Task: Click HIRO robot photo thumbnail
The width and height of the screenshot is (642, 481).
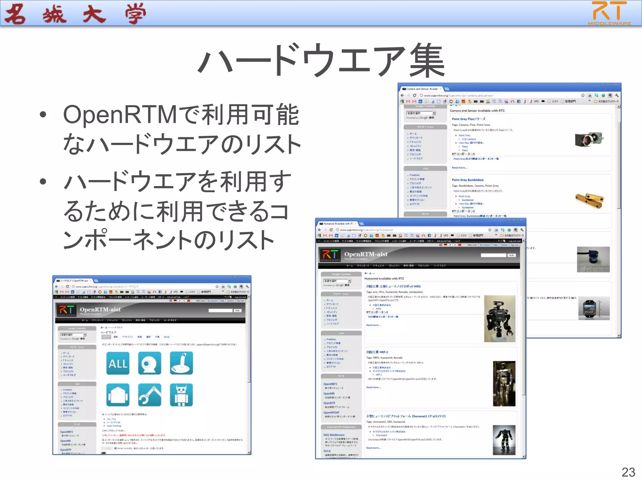Action: tap(500, 319)
